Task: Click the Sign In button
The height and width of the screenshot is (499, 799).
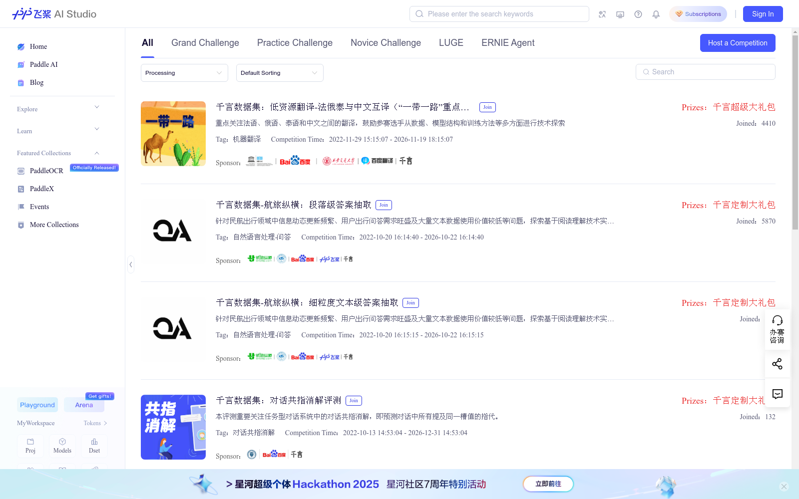Action: pos(763,14)
